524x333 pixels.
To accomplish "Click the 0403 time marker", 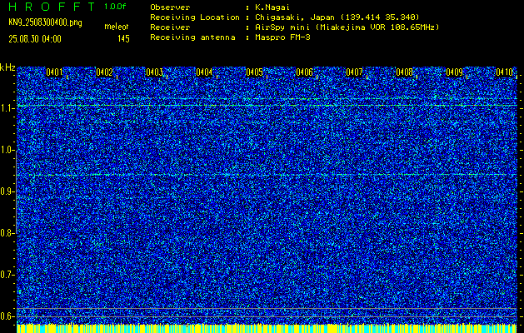I will (154, 72).
